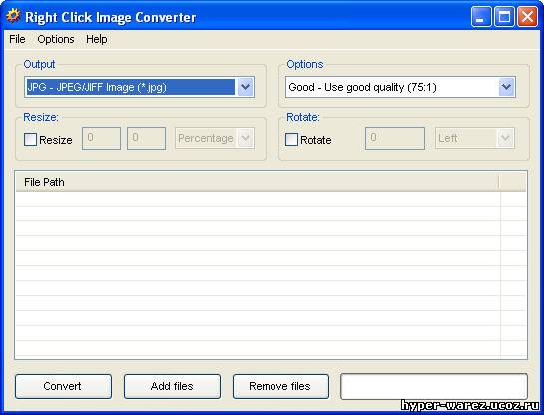Click the Convert button

point(63,386)
